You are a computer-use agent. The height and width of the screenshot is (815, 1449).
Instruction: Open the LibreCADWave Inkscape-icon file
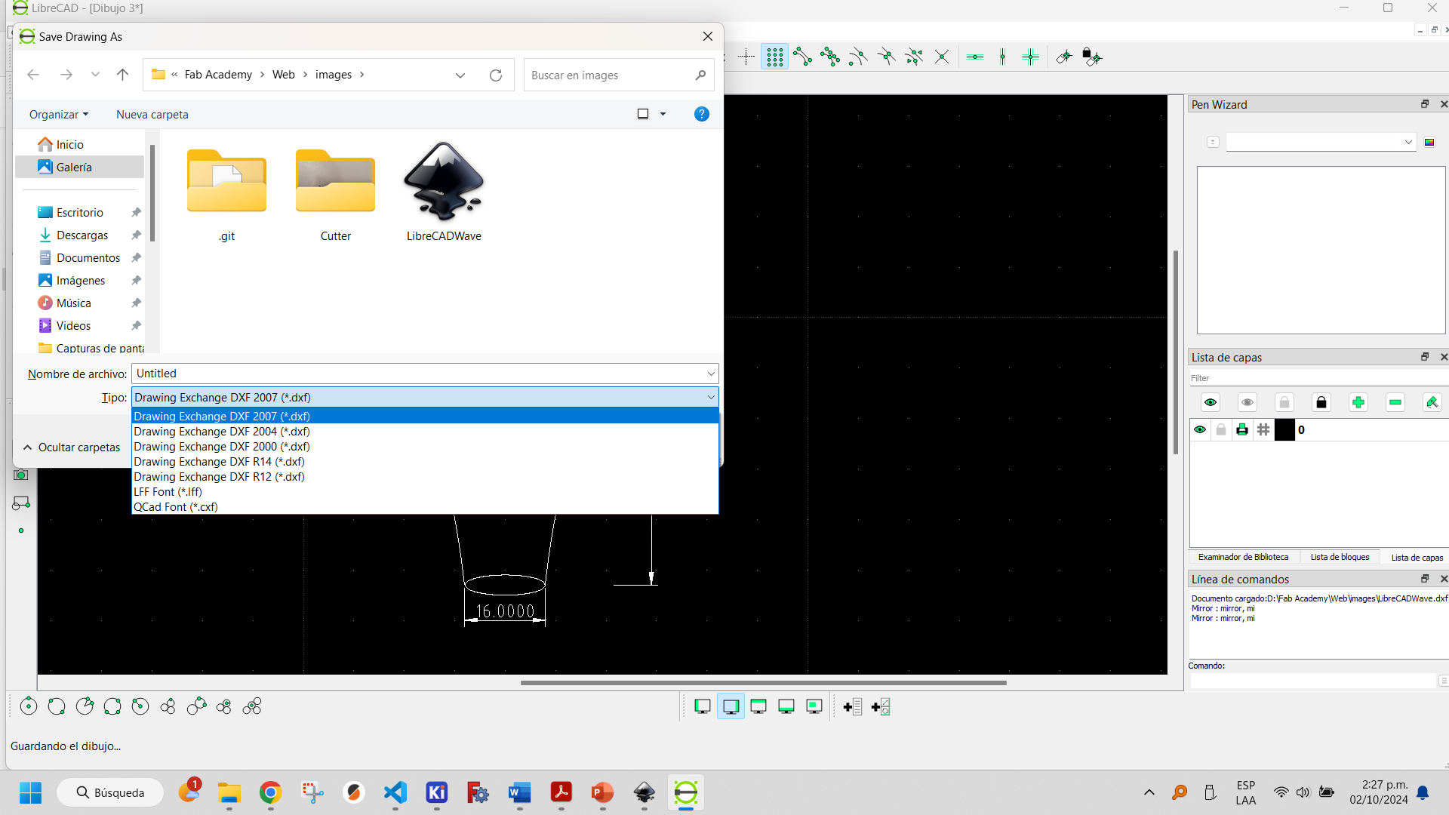[x=444, y=192]
